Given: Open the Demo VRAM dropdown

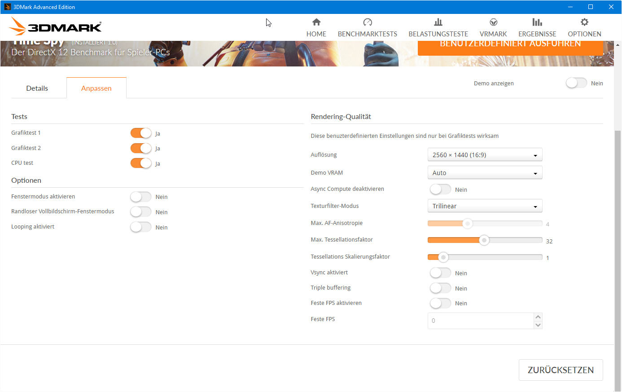Looking at the screenshot, I should click(x=485, y=172).
